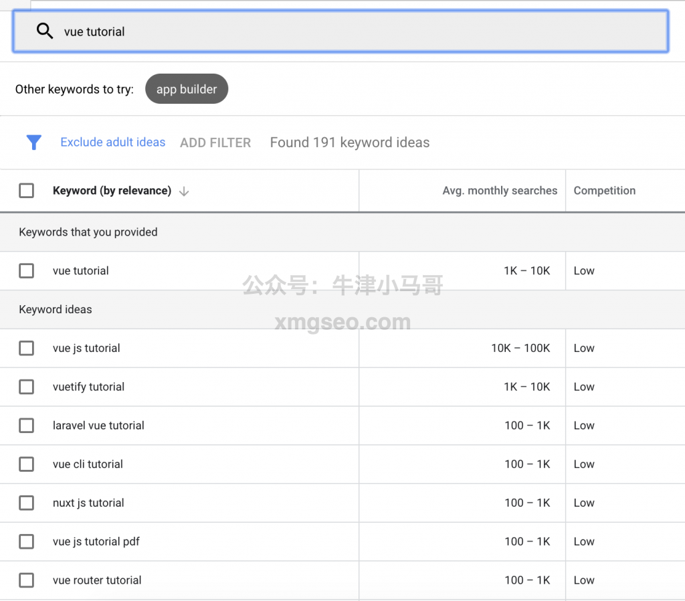Sort by 'Keyword (by relevance)' column header

click(x=112, y=191)
